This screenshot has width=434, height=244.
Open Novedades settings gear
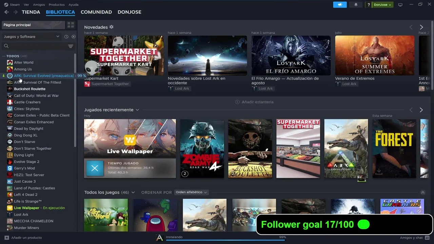tap(111, 27)
